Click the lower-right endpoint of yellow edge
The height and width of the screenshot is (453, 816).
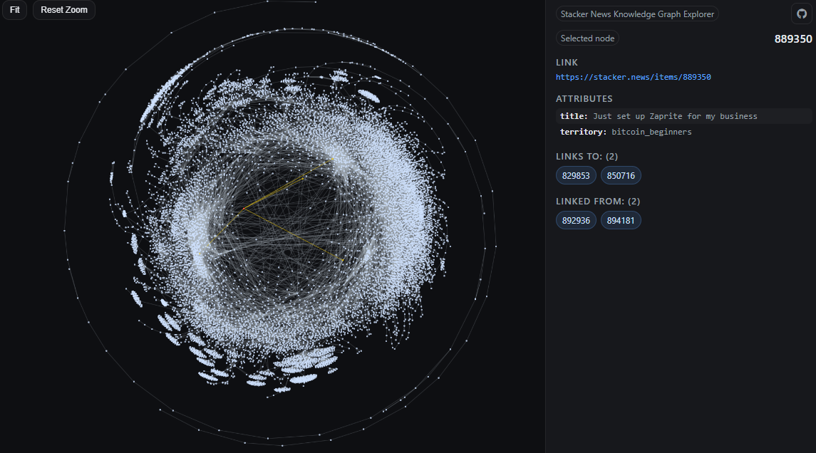[x=344, y=261]
